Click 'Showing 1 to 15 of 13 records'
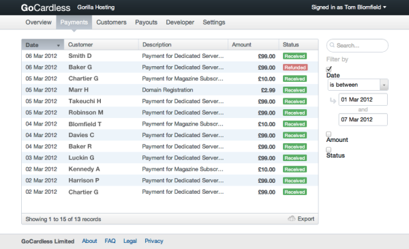Image resolution: width=409 pixels, height=249 pixels. [63, 219]
